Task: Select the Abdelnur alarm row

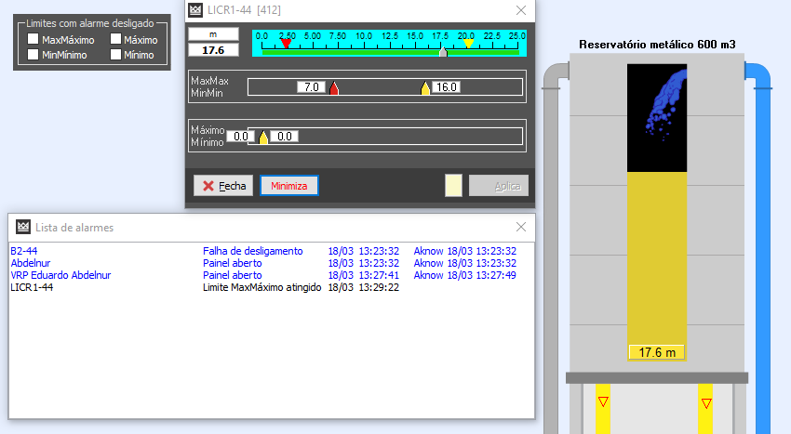Action: click(x=271, y=263)
